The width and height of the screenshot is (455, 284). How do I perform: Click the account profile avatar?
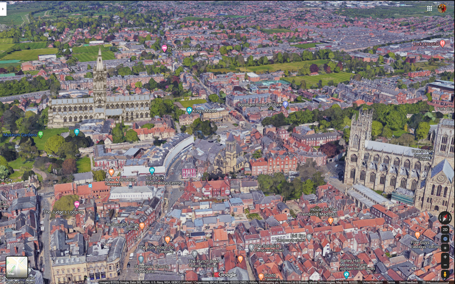(x=441, y=8)
